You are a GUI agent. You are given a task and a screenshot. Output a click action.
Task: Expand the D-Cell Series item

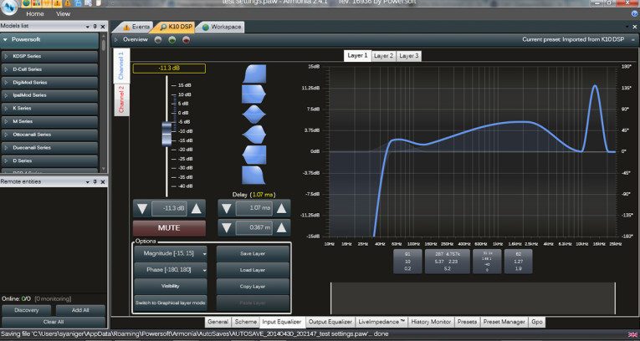click(x=6, y=69)
